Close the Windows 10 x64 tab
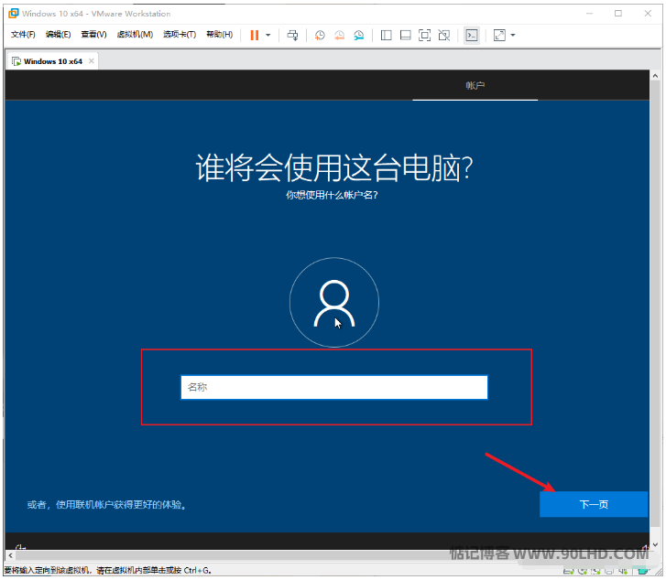The image size is (666, 580). [x=92, y=61]
